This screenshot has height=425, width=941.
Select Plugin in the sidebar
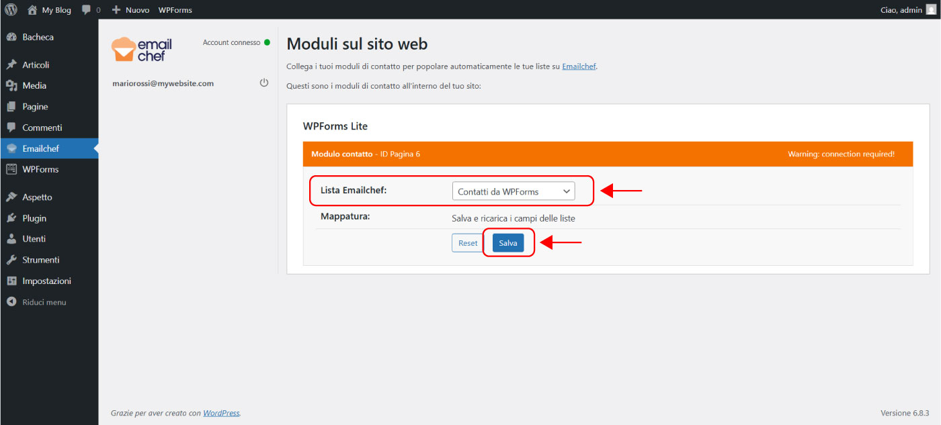[x=34, y=218]
